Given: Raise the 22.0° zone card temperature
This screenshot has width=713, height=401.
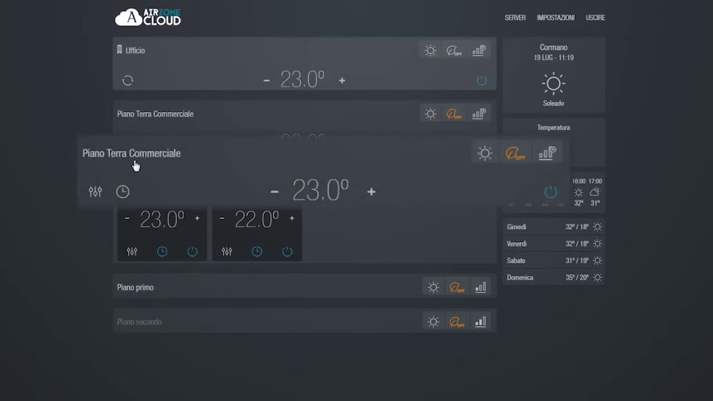Looking at the screenshot, I should coord(292,218).
